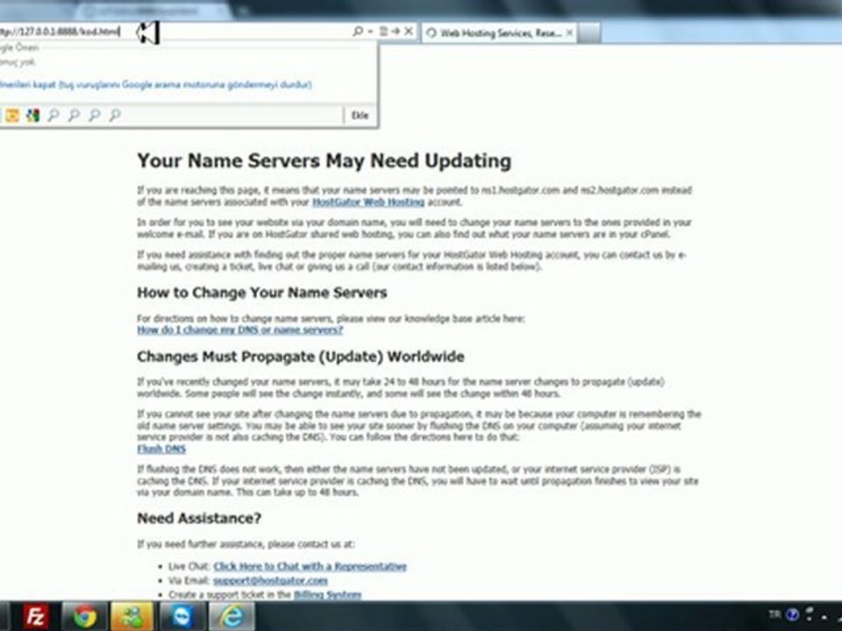The width and height of the screenshot is (842, 631).
Task: Click Here to Chat with a Representative link
Action: 310,566
